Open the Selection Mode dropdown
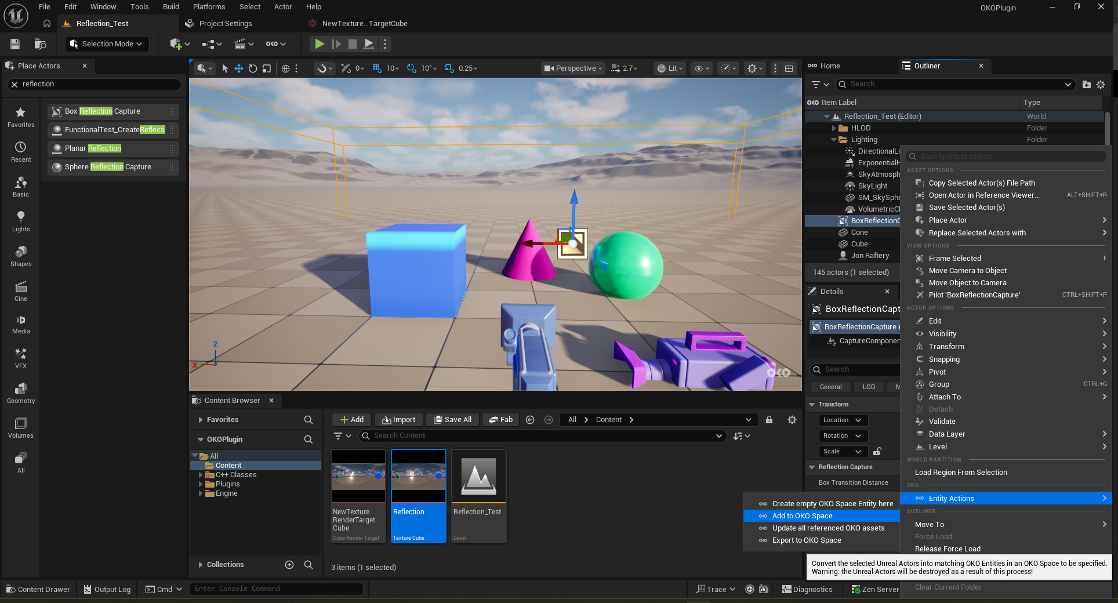 107,44
